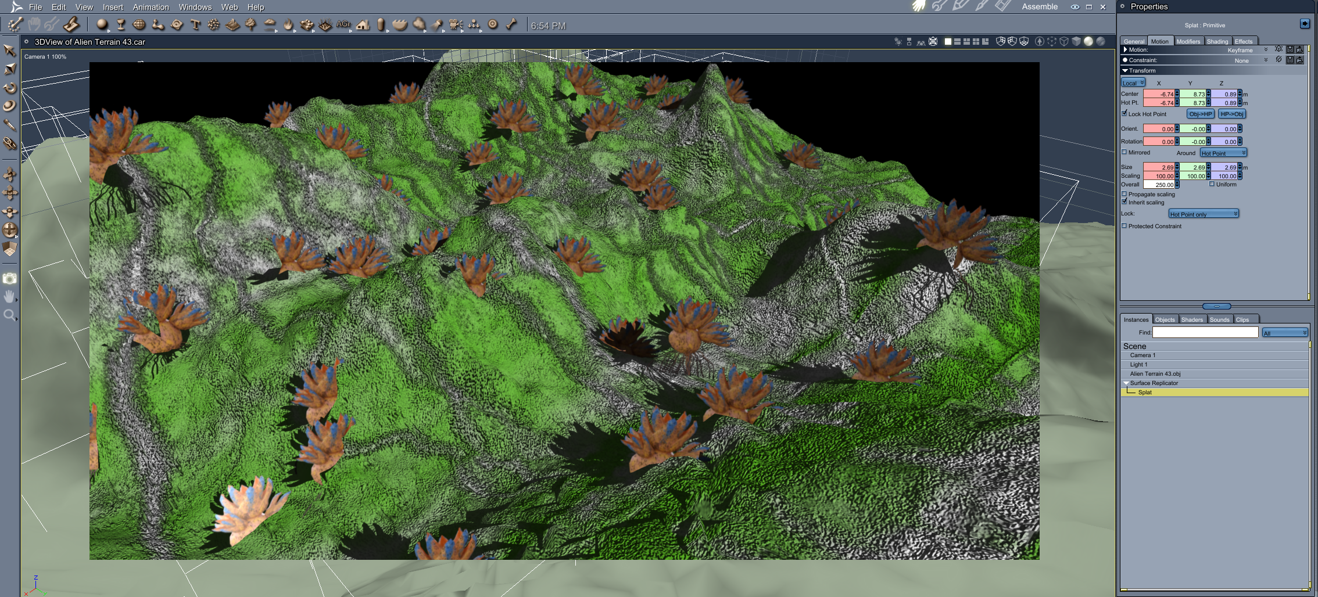Open the Animation menu
The width and height of the screenshot is (1318, 597).
point(151,7)
